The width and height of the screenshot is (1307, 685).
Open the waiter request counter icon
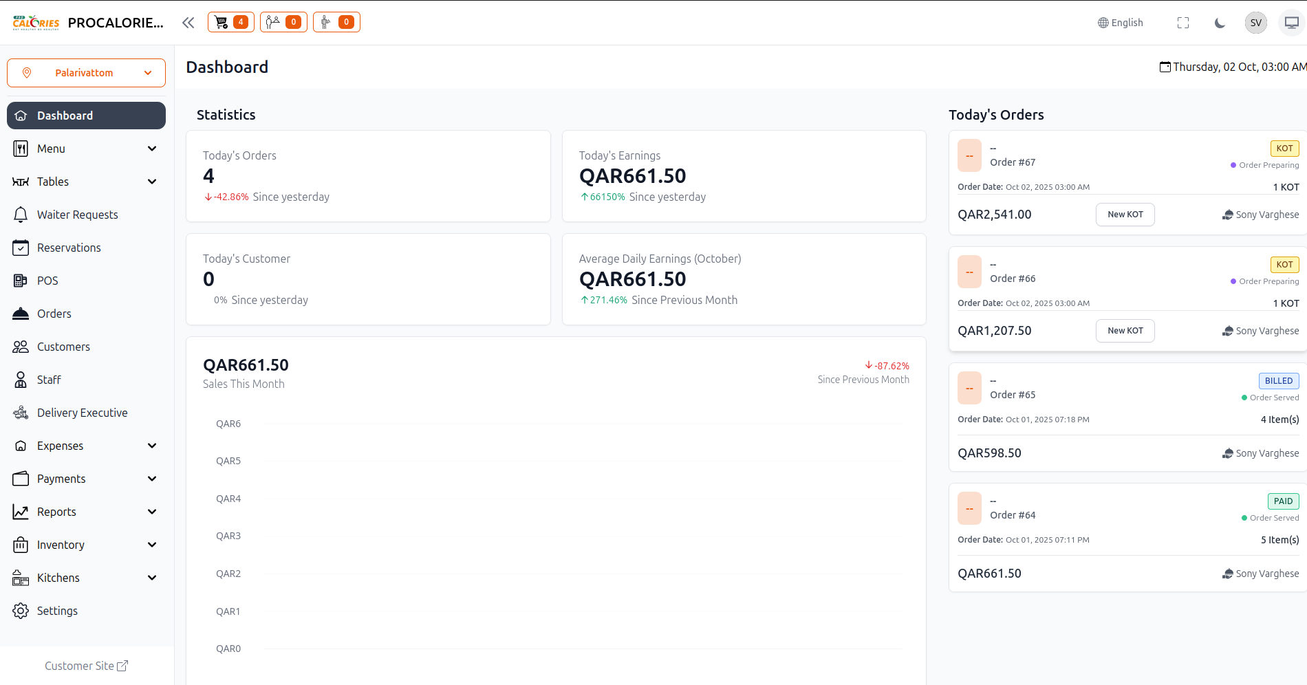tap(336, 22)
